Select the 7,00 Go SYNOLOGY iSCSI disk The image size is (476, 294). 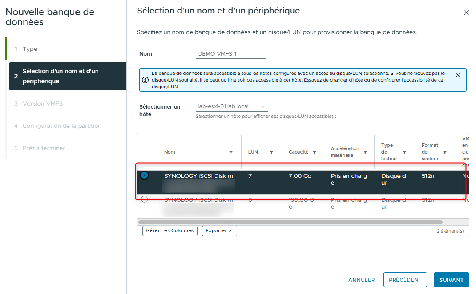[x=144, y=176]
